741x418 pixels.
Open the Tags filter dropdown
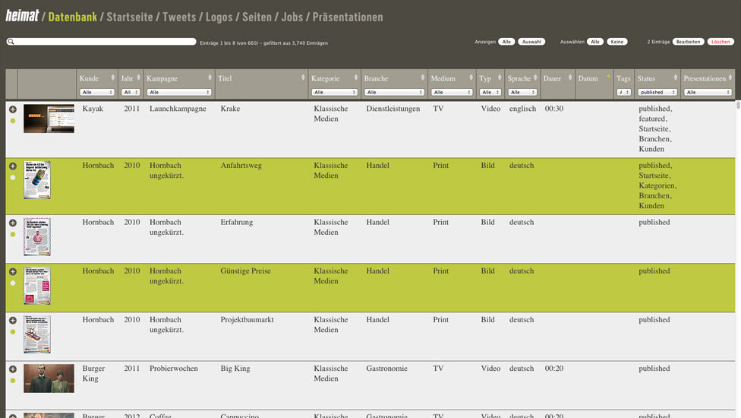click(x=624, y=92)
